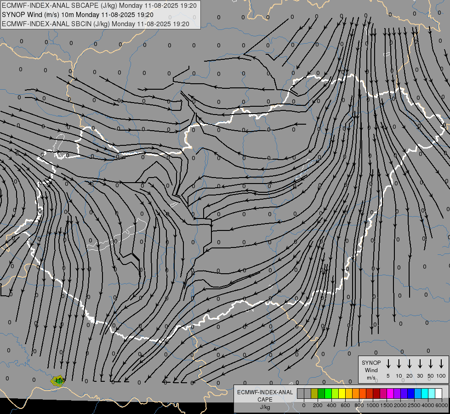Viewport: 450px width, 414px height.
Task: Click the 200 tick label on the CAPE scale
Action: 318,405
